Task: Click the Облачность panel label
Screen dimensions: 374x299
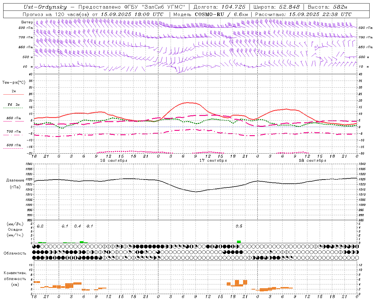Action: [x=15, y=253]
